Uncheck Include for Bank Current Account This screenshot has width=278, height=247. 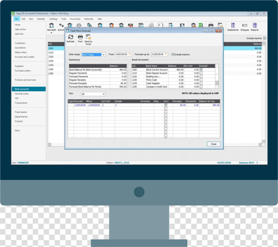[201, 69]
